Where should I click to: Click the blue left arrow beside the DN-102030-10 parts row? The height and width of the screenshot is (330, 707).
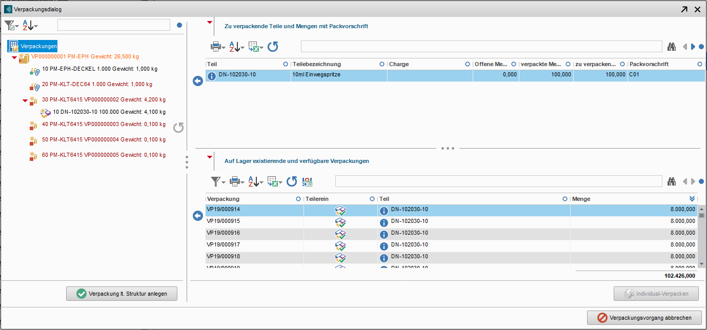(x=198, y=81)
